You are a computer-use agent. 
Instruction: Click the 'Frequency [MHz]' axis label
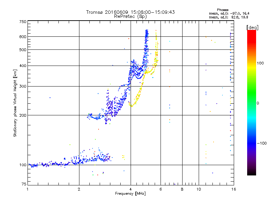pyautogui.click(x=130, y=194)
